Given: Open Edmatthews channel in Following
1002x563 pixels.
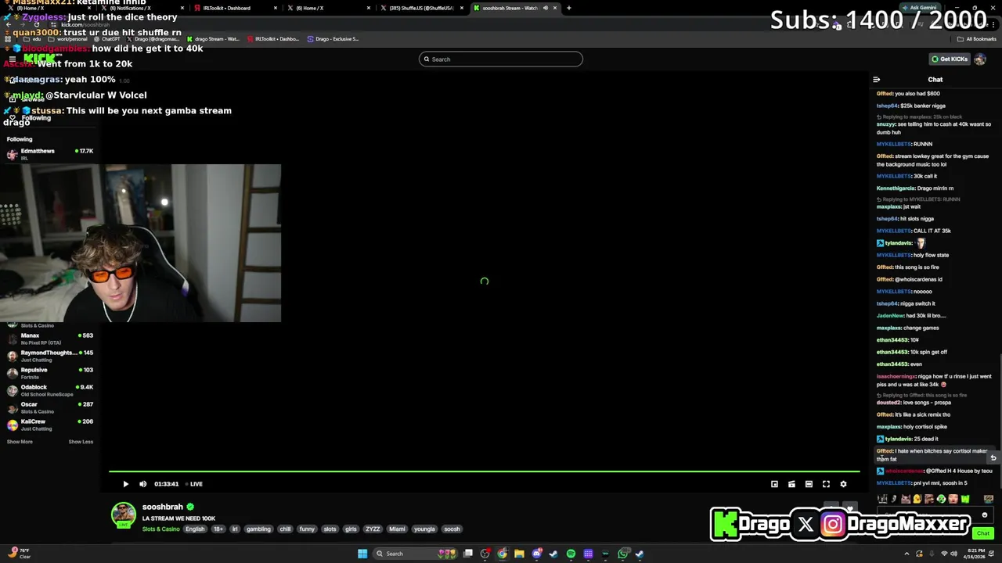Looking at the screenshot, I should pos(50,154).
